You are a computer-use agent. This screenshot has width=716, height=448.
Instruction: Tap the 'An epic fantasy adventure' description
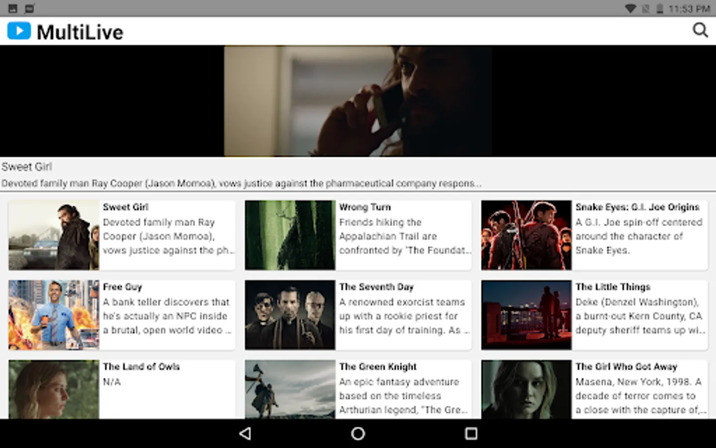[x=403, y=396]
